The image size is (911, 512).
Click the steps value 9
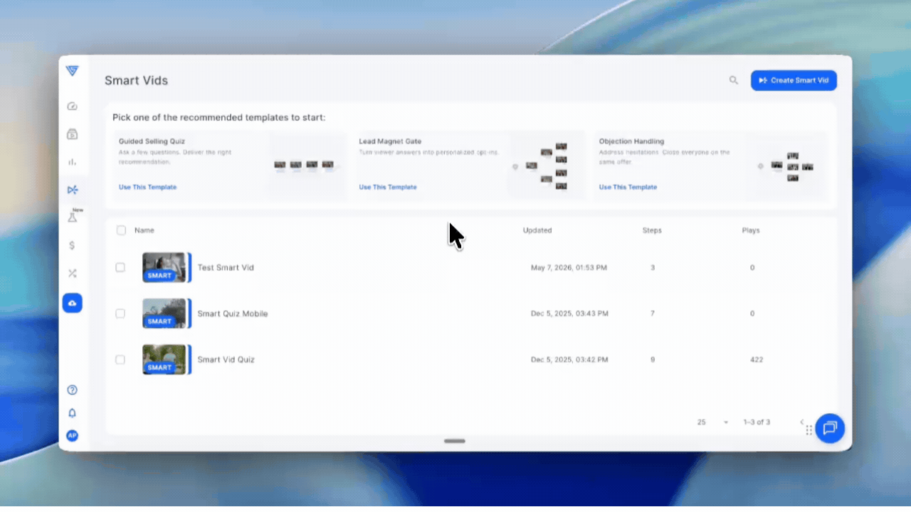(653, 360)
